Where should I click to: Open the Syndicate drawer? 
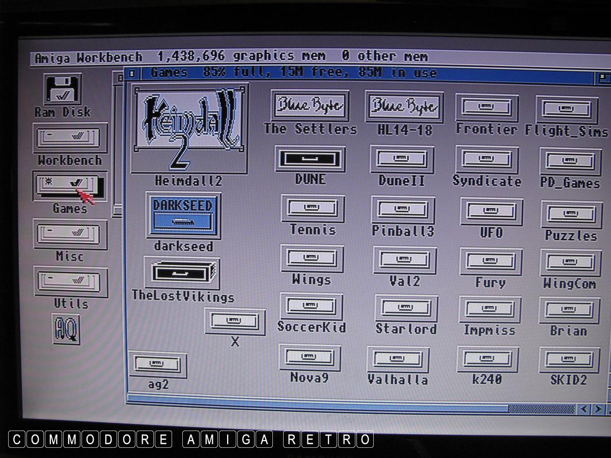tap(487, 159)
